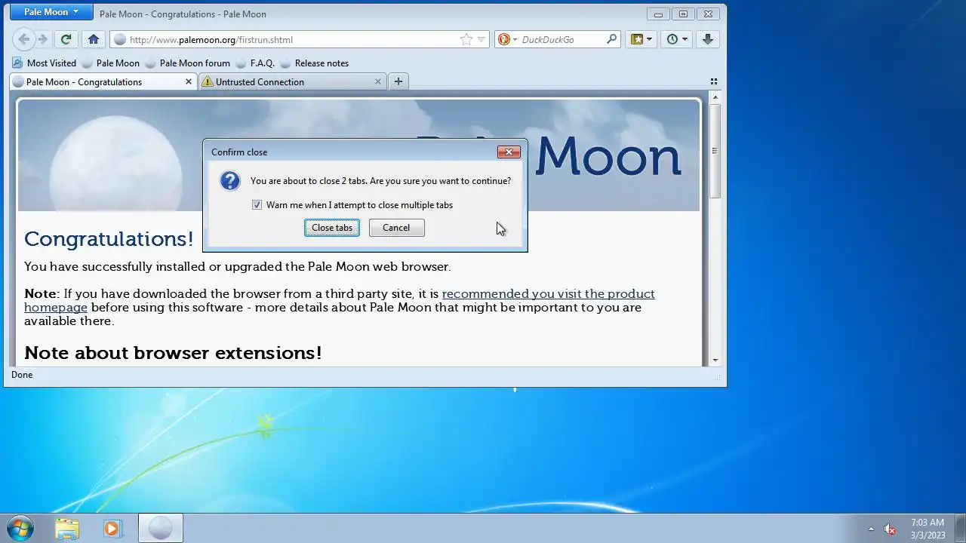Open the F.A.Q. bookmark
966x543 pixels.
255,63
